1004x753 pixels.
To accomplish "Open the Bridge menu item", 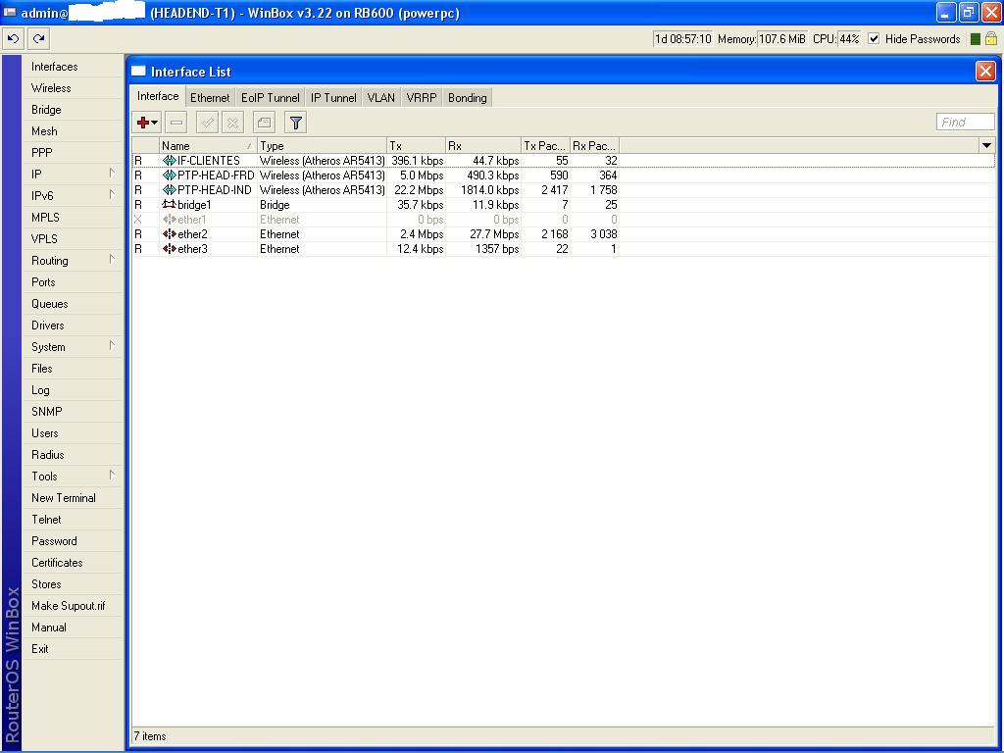I will coord(73,110).
